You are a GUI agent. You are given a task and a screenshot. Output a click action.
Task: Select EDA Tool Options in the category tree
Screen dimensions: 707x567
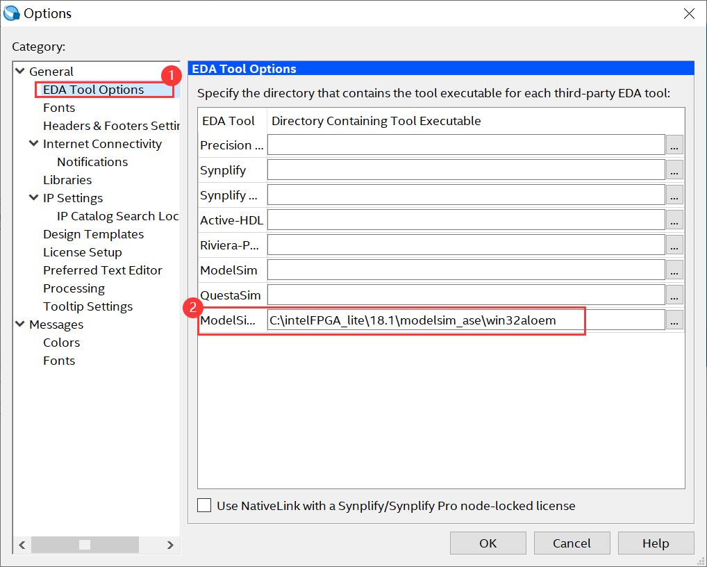pos(93,90)
